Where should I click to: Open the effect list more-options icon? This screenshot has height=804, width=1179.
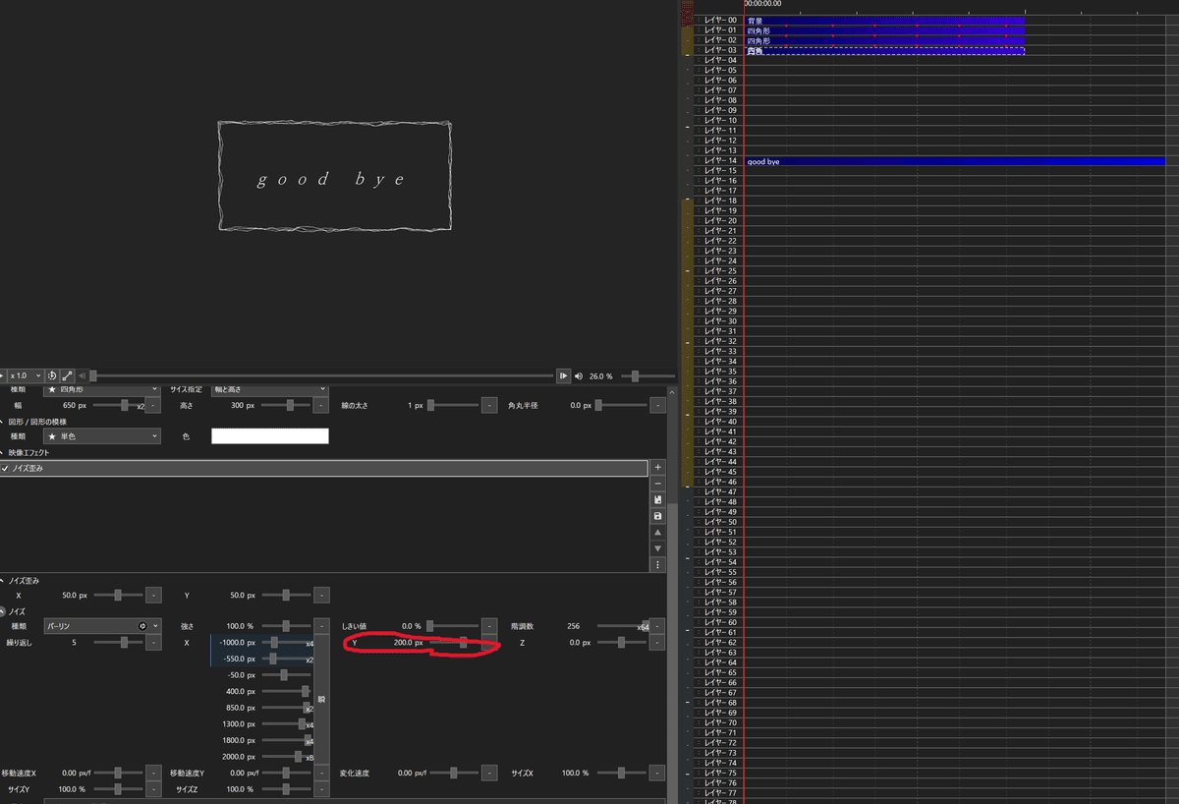657,564
